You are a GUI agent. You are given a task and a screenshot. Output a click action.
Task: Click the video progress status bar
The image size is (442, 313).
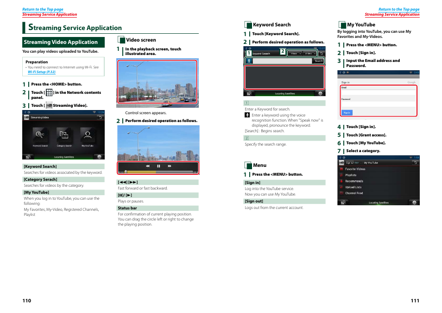point(158,172)
